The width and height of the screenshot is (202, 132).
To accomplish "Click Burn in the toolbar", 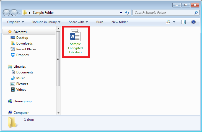I will [x=100, y=22].
